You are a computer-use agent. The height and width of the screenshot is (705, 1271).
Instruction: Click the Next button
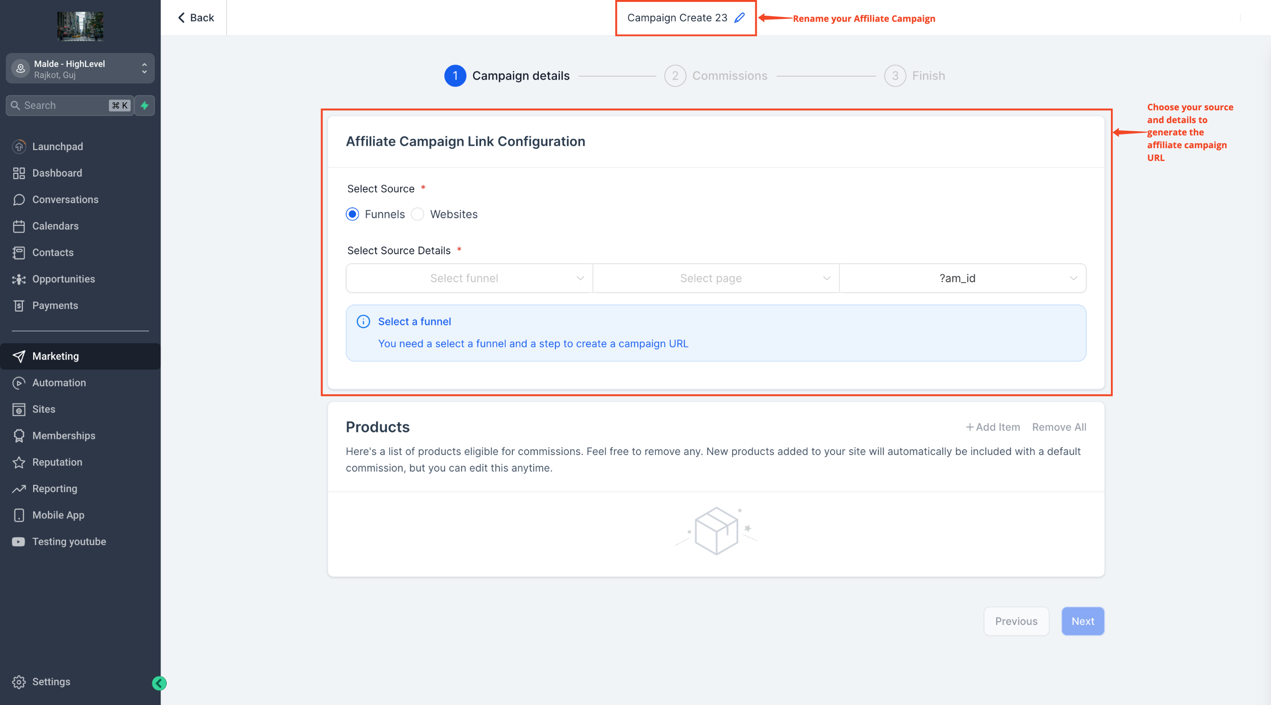click(1083, 622)
